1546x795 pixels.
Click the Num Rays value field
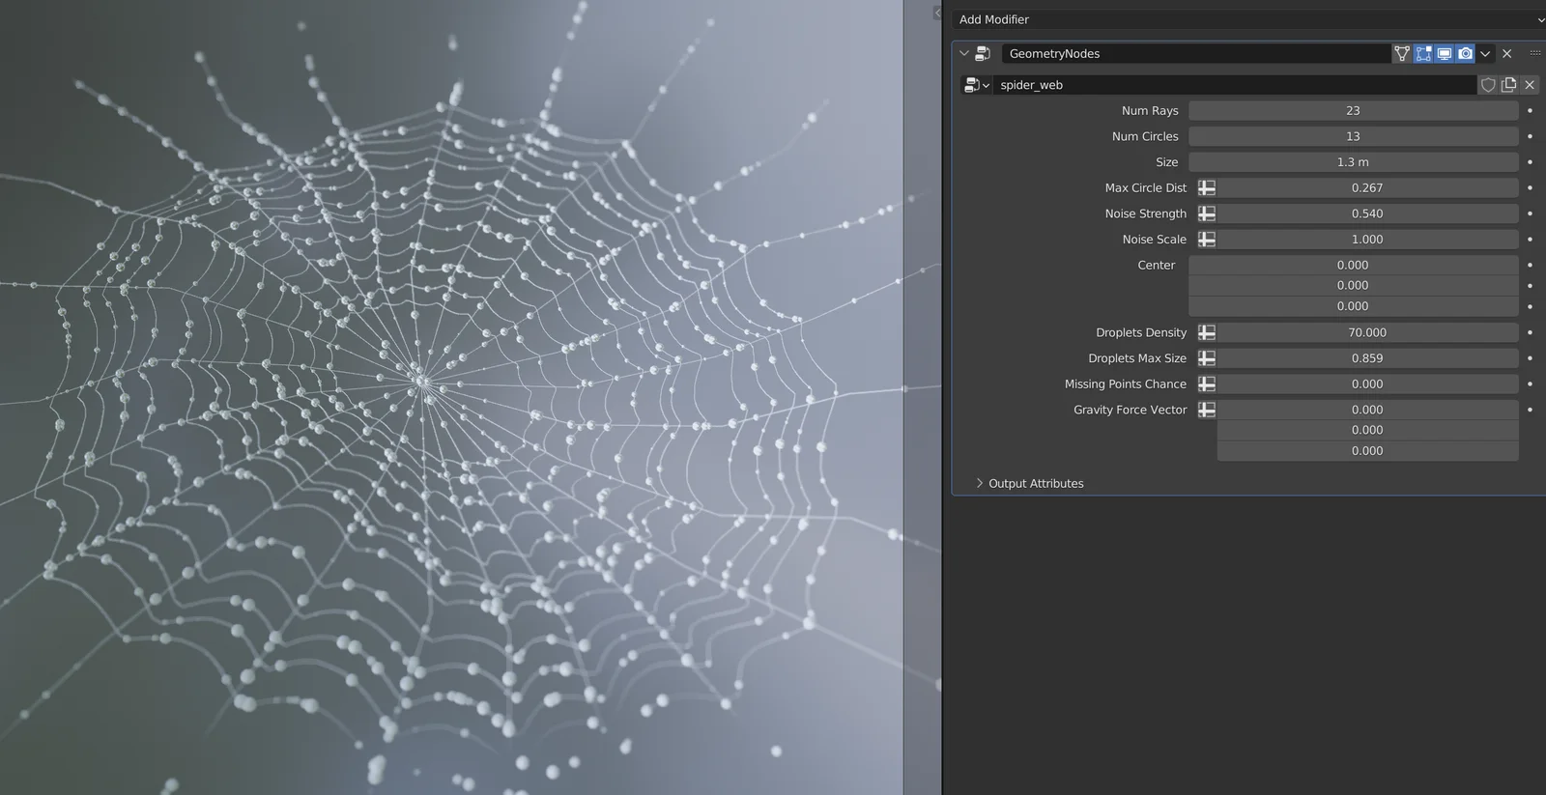1353,111
